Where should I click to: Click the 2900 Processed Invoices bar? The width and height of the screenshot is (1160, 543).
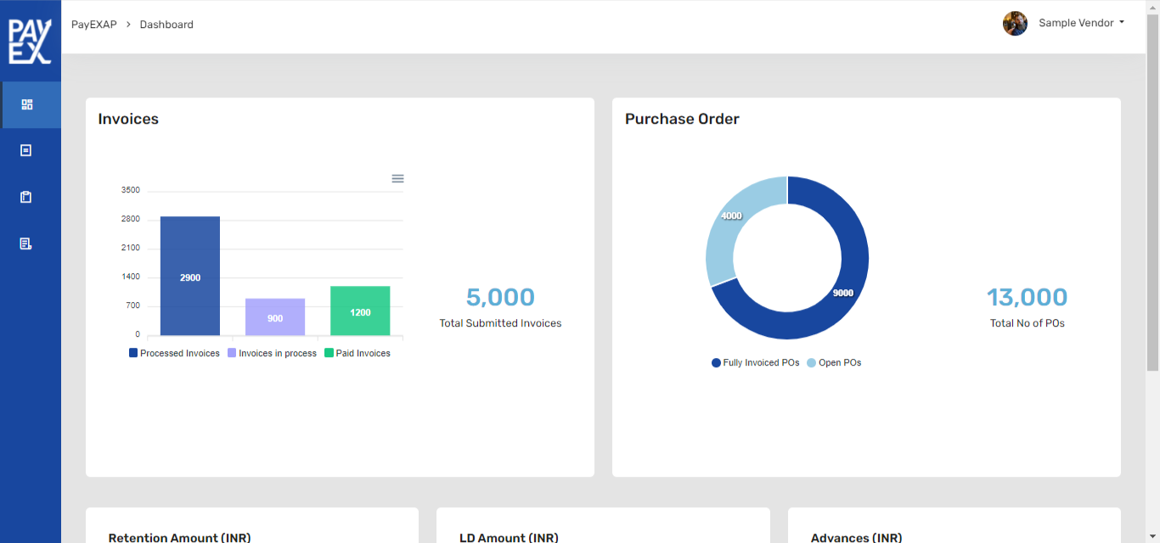(x=190, y=276)
